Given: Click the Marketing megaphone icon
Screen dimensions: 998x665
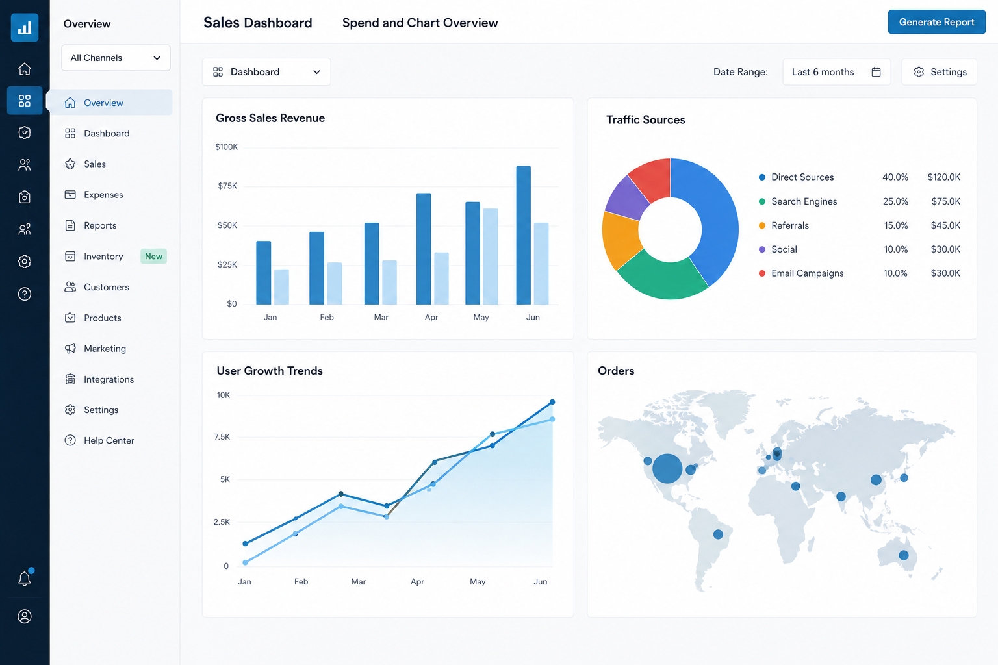Looking at the screenshot, I should pos(70,349).
